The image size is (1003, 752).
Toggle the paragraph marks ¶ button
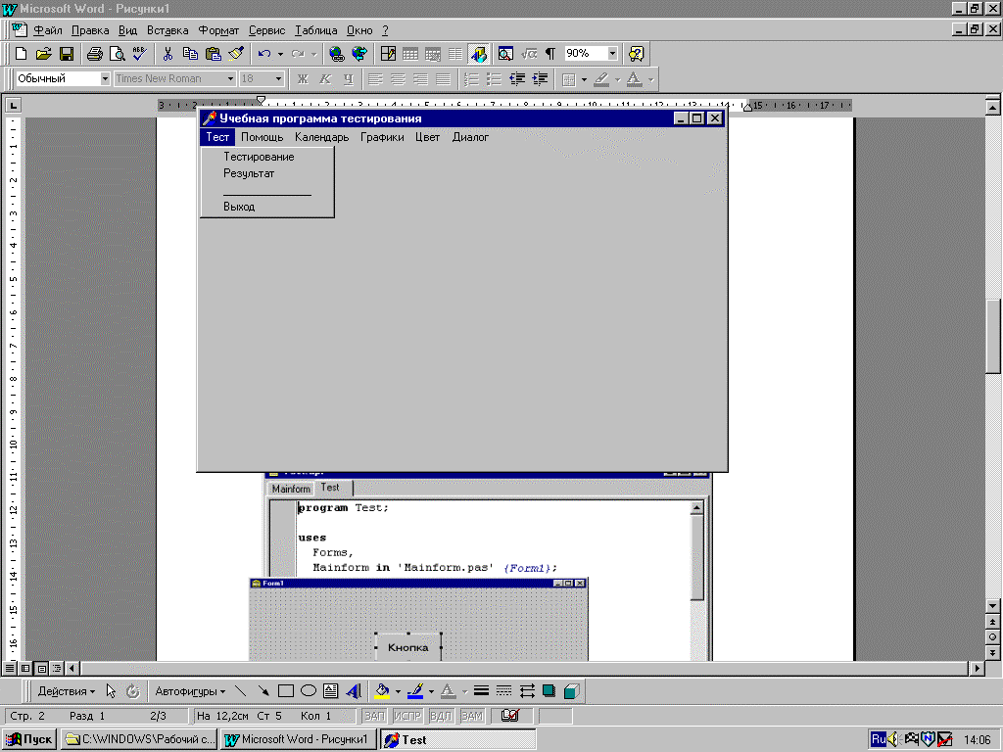tap(550, 55)
